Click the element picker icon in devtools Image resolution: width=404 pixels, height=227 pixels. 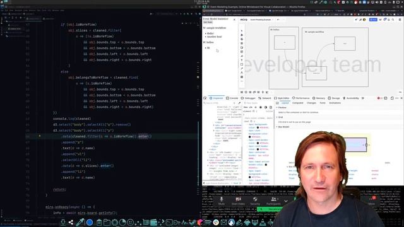click(x=205, y=98)
